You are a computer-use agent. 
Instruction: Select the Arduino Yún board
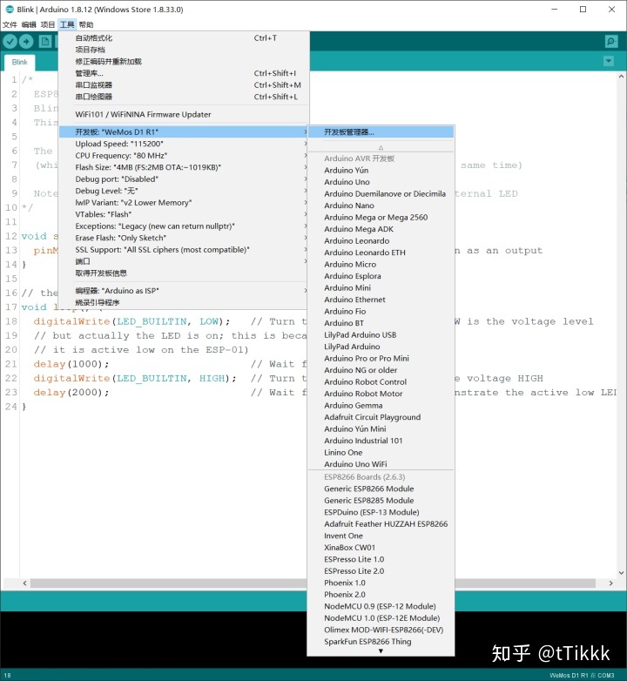pos(381,171)
